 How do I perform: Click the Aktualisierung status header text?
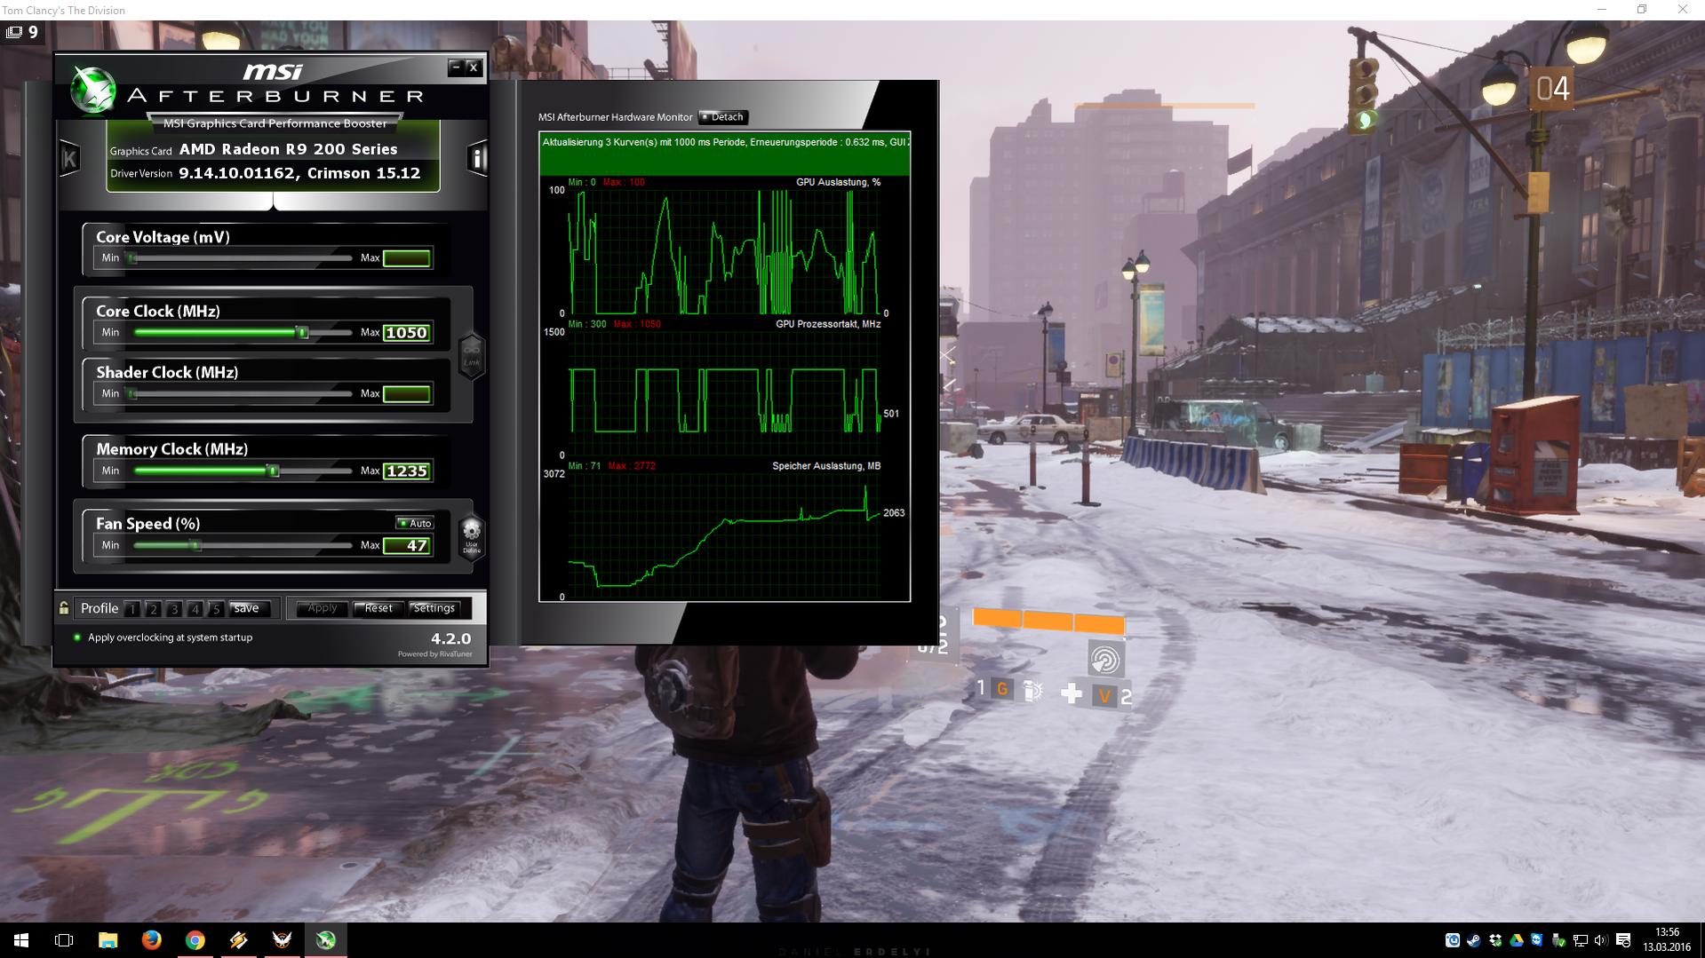[x=725, y=142]
